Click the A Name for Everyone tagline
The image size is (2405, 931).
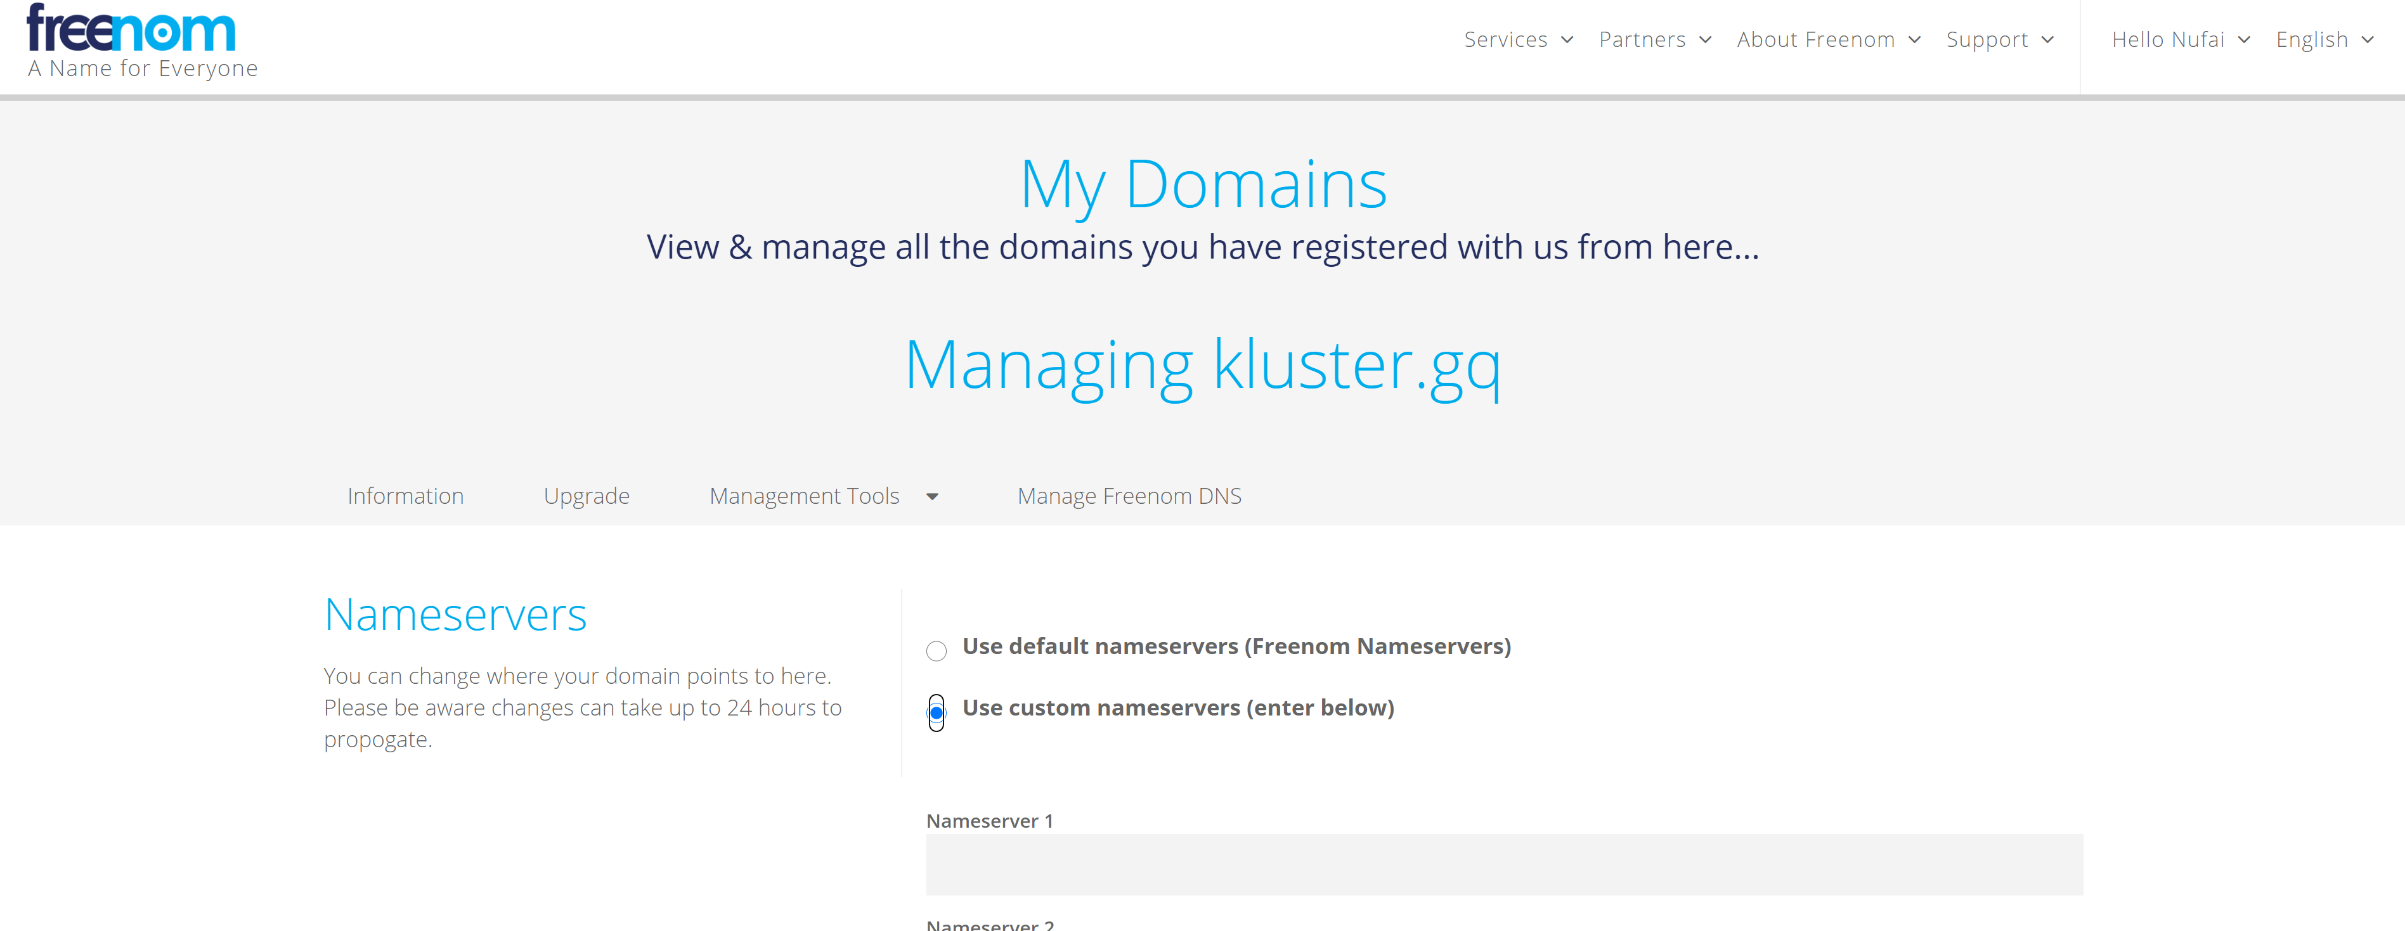[143, 69]
